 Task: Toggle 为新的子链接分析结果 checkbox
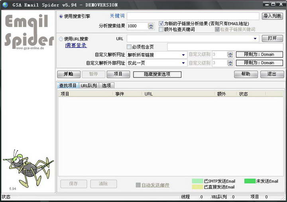(x=161, y=24)
